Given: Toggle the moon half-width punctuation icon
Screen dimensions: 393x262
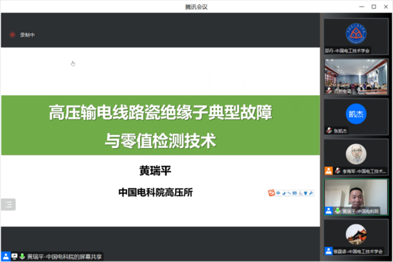Looking at the screenshot, I should [x=285, y=193].
